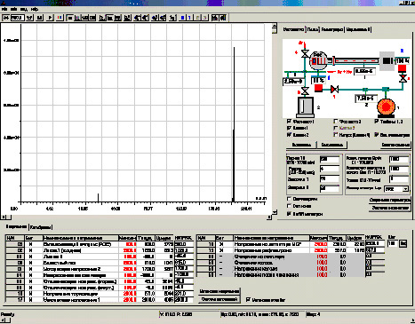
Task: Click the toolbar number input field
Action: [x=18, y=18]
